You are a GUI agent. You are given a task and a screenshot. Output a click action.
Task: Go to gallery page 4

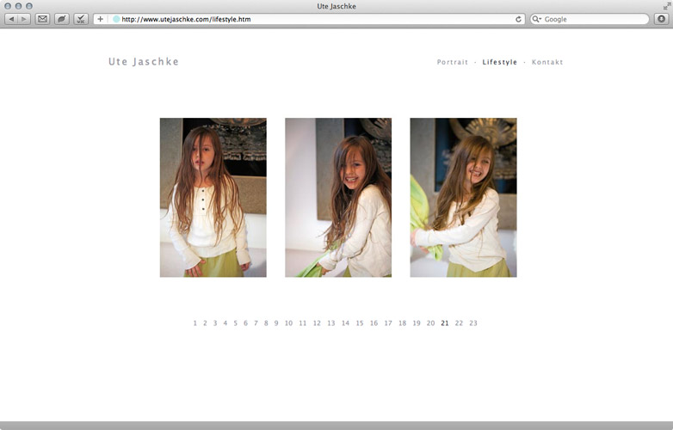click(225, 323)
